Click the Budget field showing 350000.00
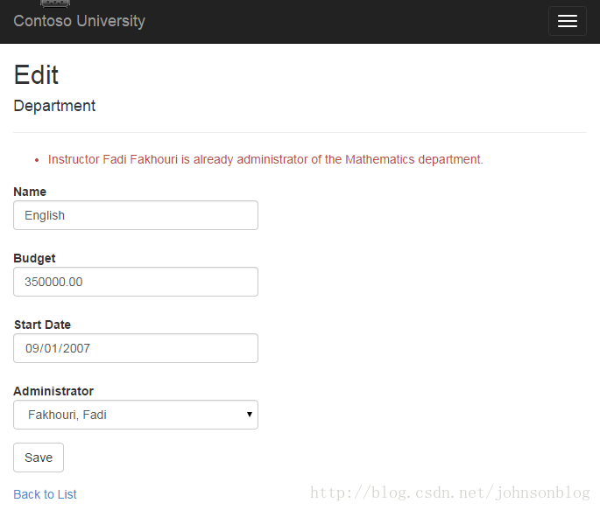Screen dimensions: 600x510 136,282
